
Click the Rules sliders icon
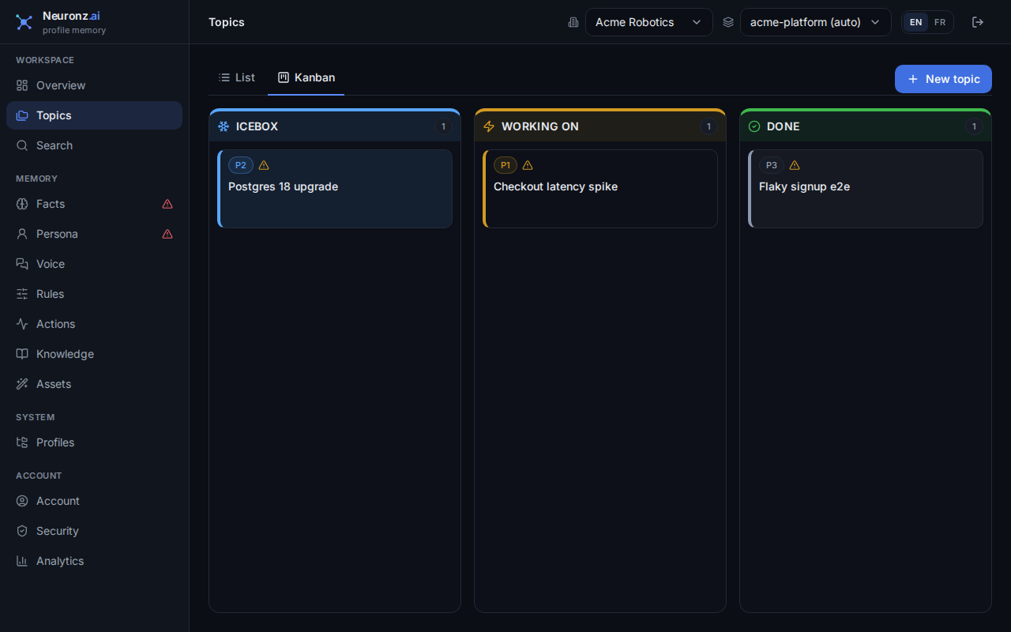coord(22,294)
